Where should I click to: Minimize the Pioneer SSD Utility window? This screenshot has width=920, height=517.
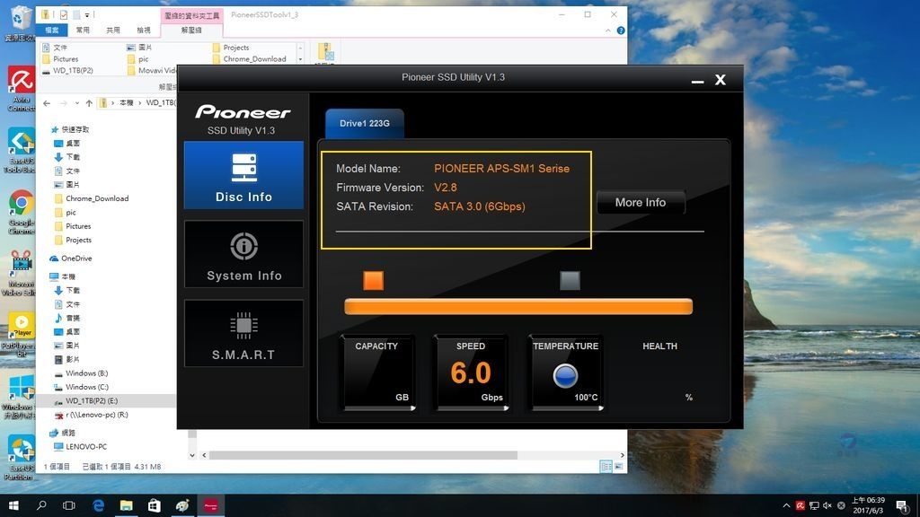pyautogui.click(x=697, y=81)
